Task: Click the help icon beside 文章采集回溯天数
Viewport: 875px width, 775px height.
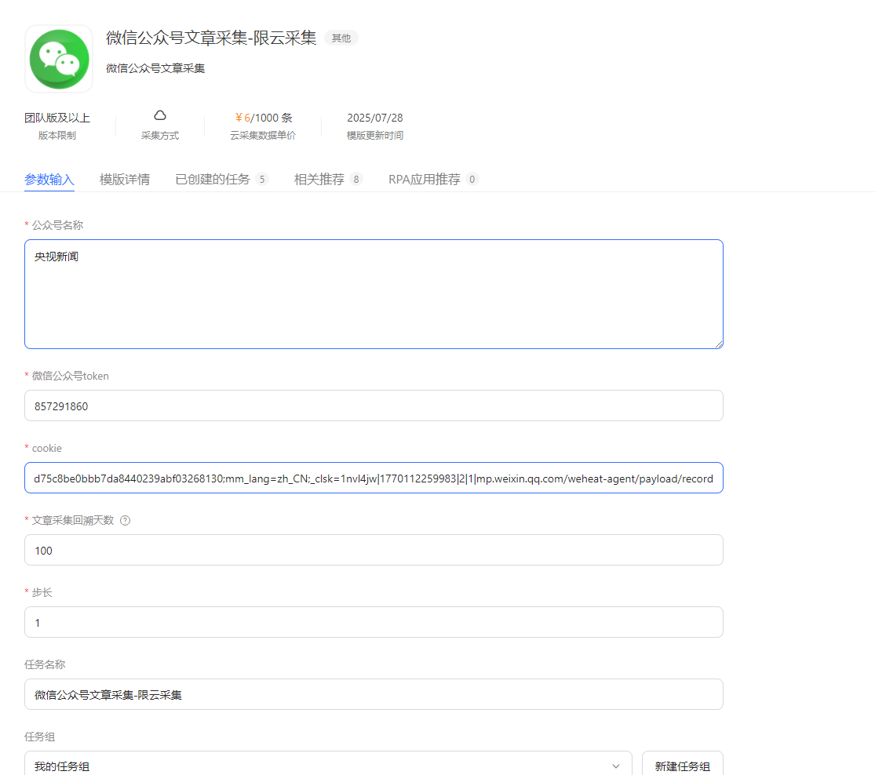Action: click(x=126, y=521)
